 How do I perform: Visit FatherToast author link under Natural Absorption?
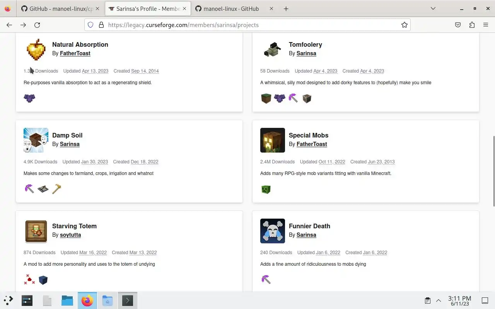75,53
